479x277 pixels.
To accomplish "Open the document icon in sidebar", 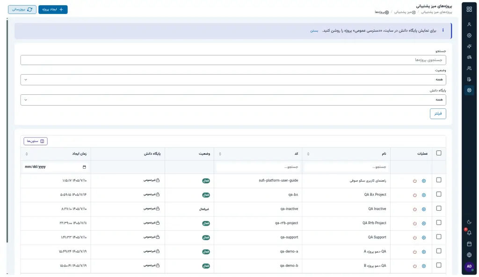I will pos(469,79).
